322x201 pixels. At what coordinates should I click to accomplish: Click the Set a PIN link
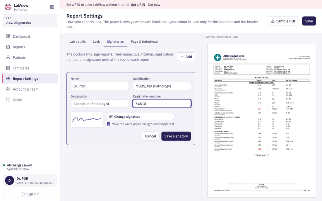coord(138,5)
